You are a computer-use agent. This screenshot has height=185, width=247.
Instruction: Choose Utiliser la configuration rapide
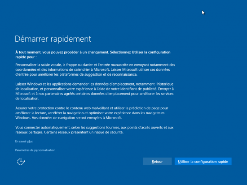click(203, 161)
